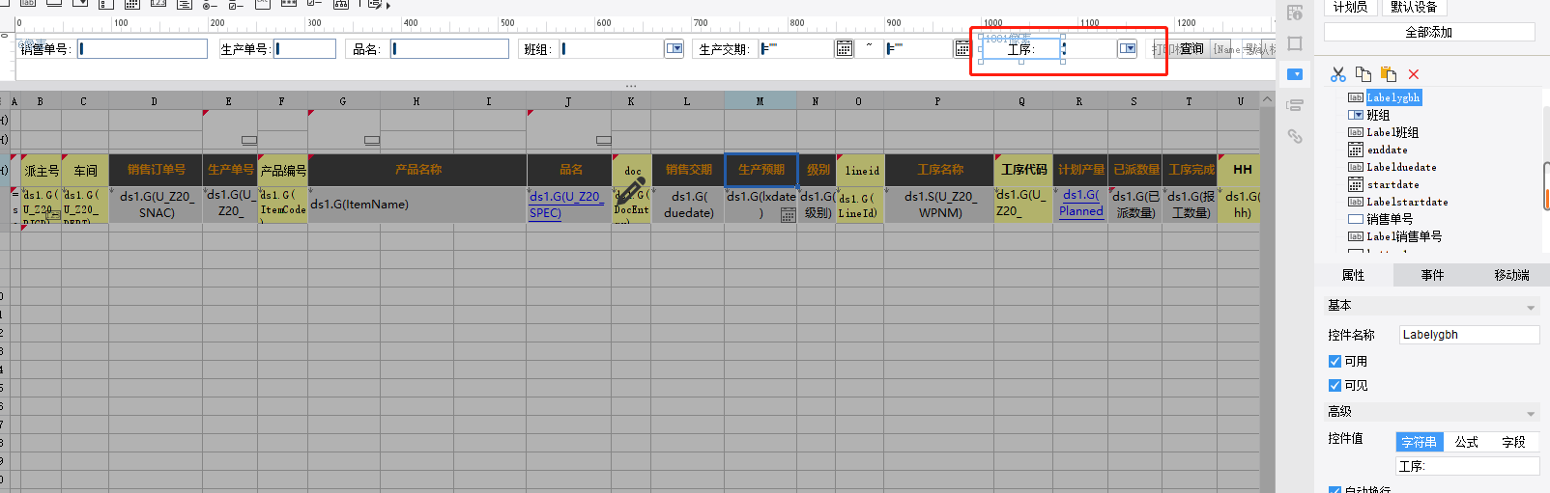Click the Planned link cell under 计划产量
Image resolution: width=1550 pixels, height=493 pixels.
1080,205
